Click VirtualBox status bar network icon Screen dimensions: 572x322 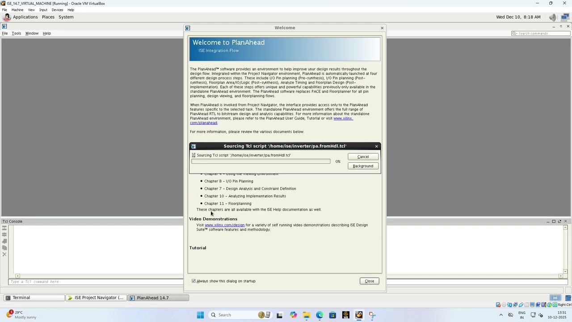[515, 305]
